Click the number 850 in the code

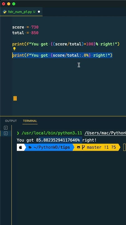click(35, 33)
